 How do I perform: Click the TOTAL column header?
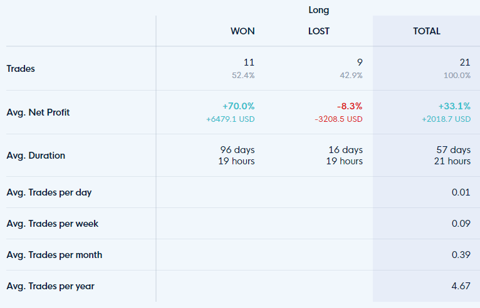[x=427, y=31]
